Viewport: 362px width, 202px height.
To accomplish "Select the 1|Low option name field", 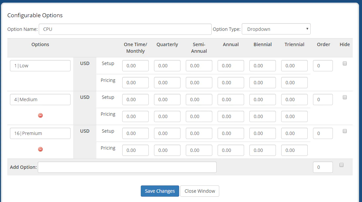I will [40, 66].
